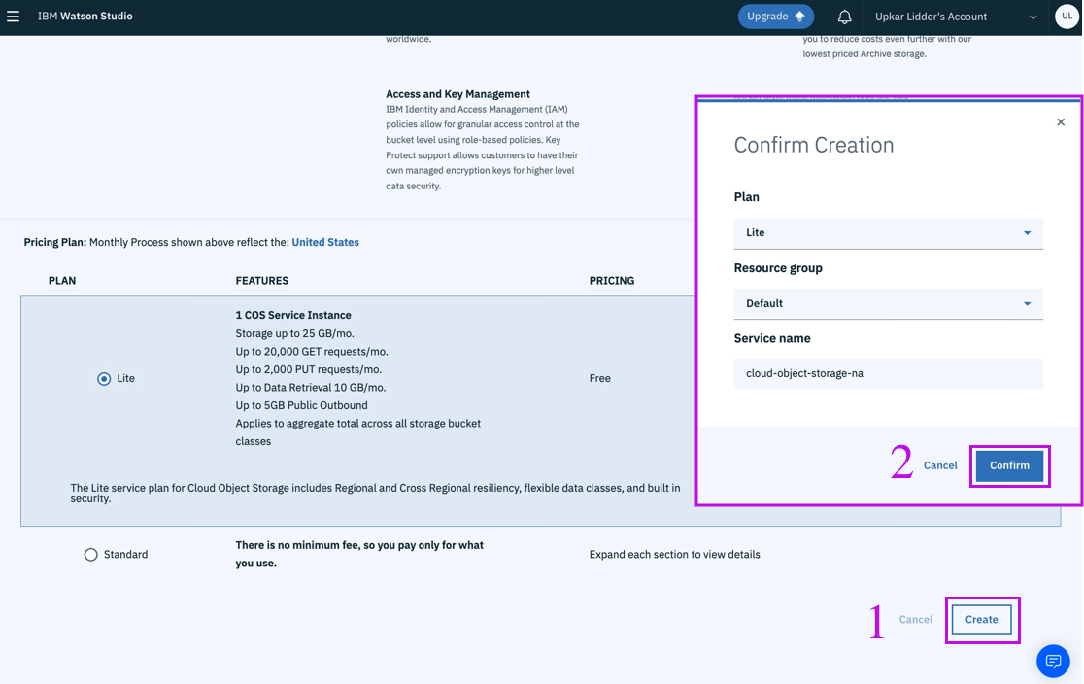Click the Service name input field
1084x684 pixels.
889,373
